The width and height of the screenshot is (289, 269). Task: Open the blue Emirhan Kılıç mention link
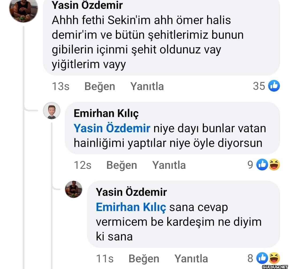[x=131, y=207]
